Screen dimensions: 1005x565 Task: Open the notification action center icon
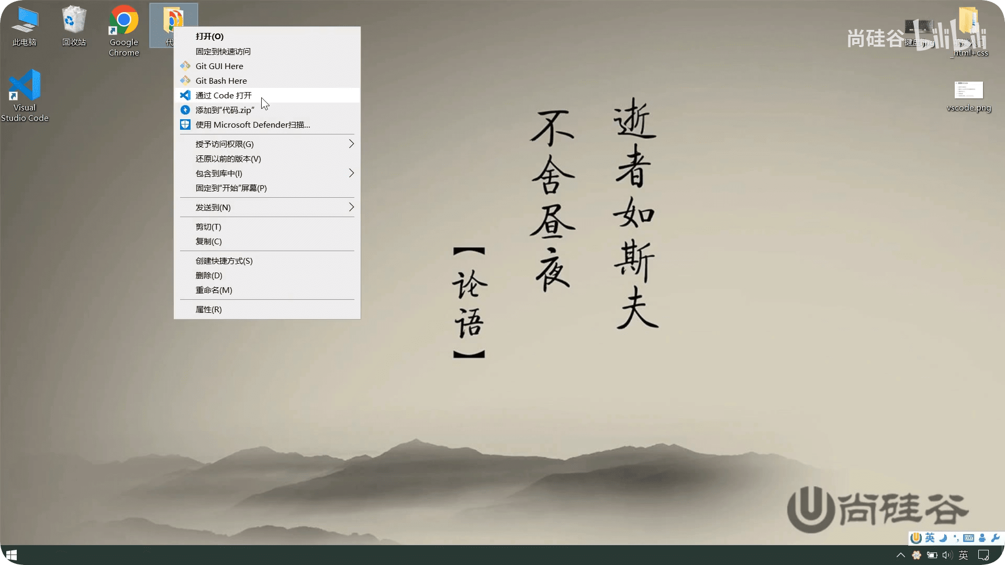click(x=984, y=555)
